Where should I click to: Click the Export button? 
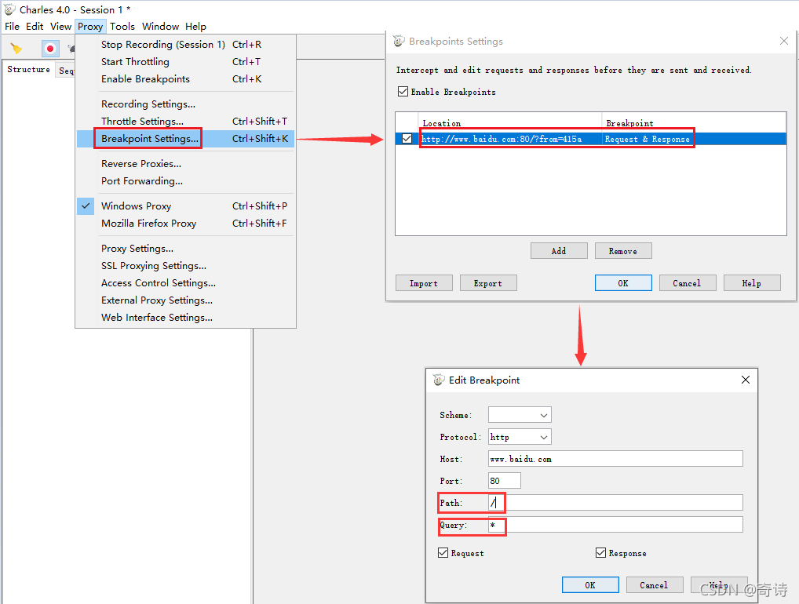[488, 283]
